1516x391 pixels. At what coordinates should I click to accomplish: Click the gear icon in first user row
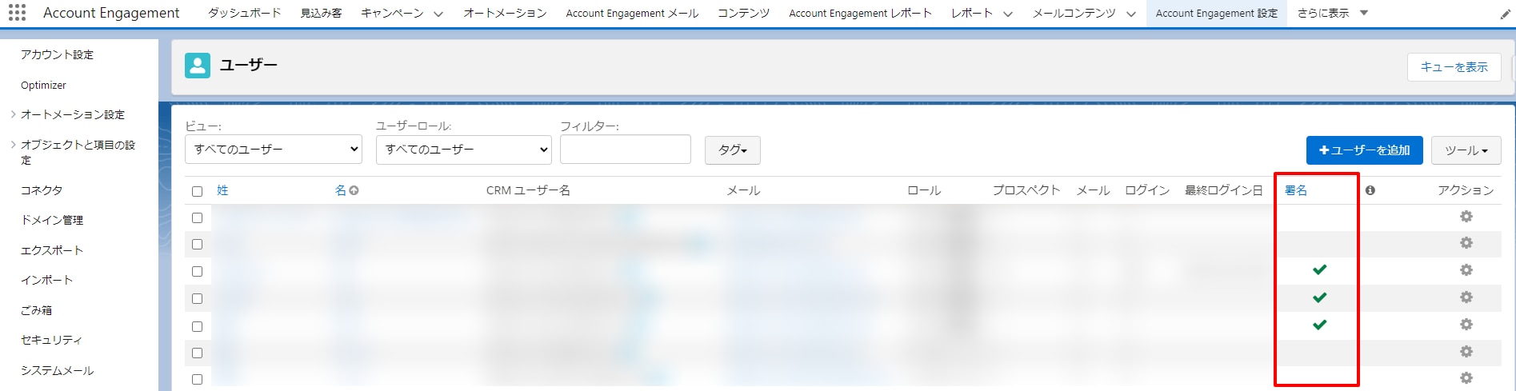click(x=1466, y=217)
